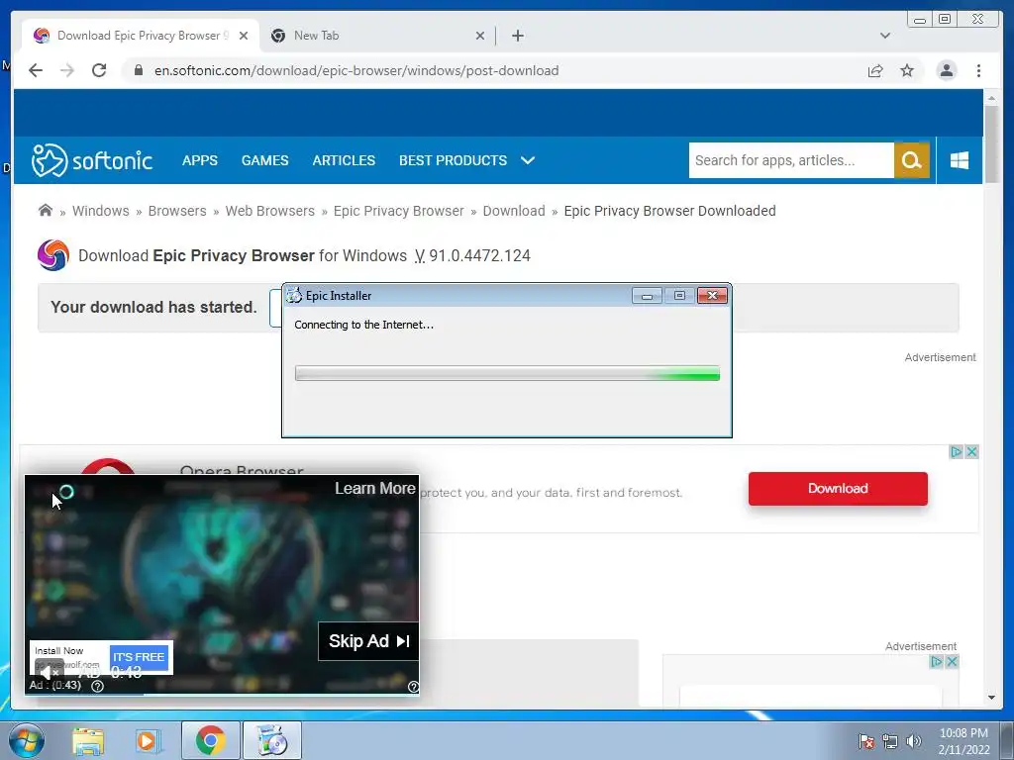
Task: Click the volume speaker tray icon
Action: click(x=914, y=741)
